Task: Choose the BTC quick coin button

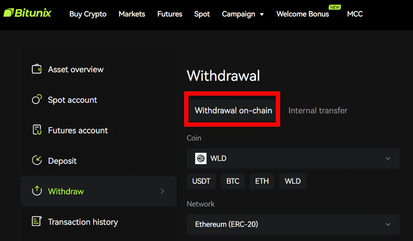Action: 233,181
